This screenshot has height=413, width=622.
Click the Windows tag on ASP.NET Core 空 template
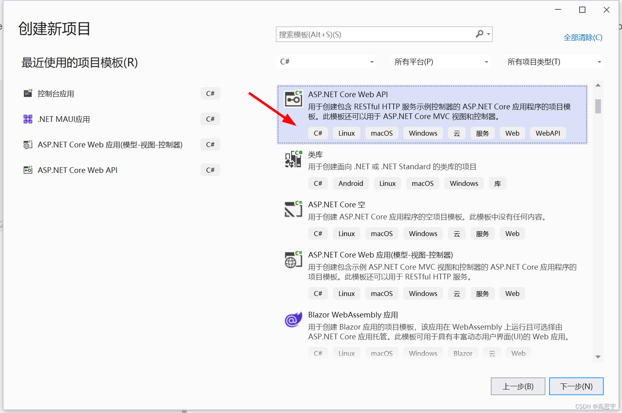(423, 234)
